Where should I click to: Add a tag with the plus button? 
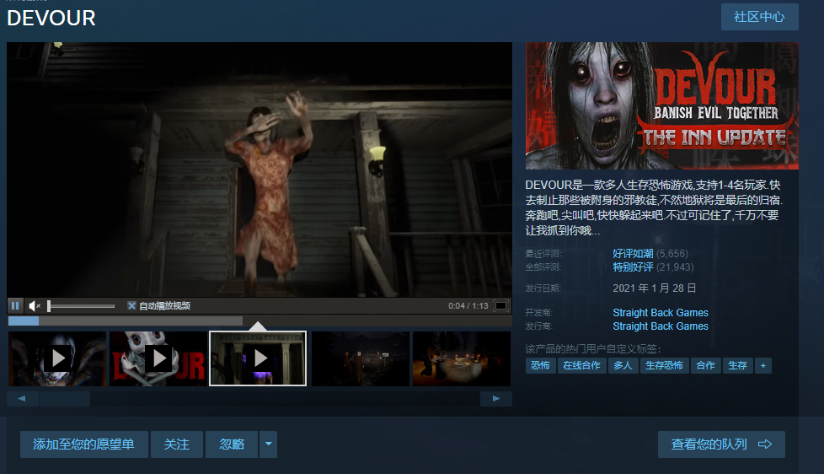pyautogui.click(x=763, y=366)
